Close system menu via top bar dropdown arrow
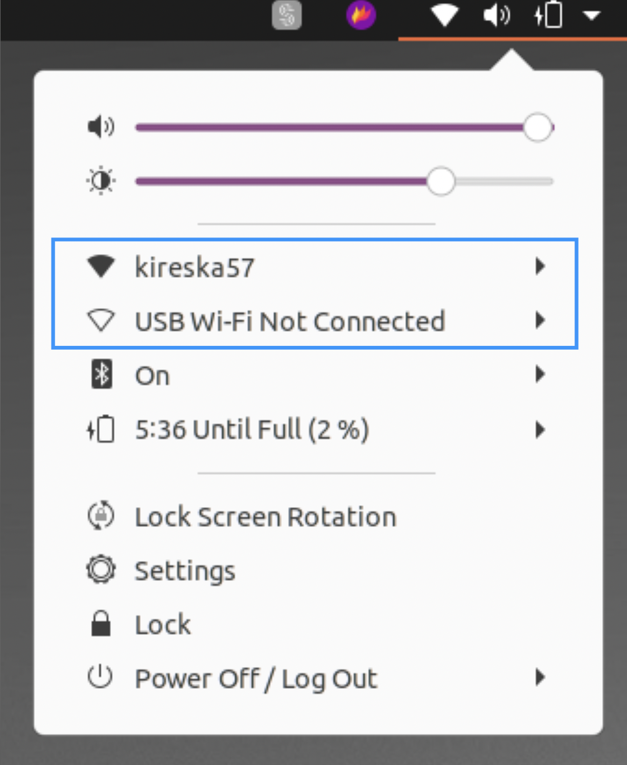This screenshot has width=627, height=765. pos(592,15)
